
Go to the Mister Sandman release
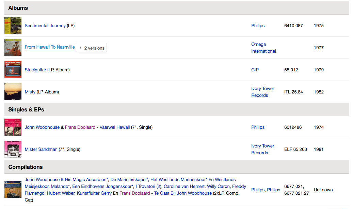pyautogui.click(x=41, y=150)
